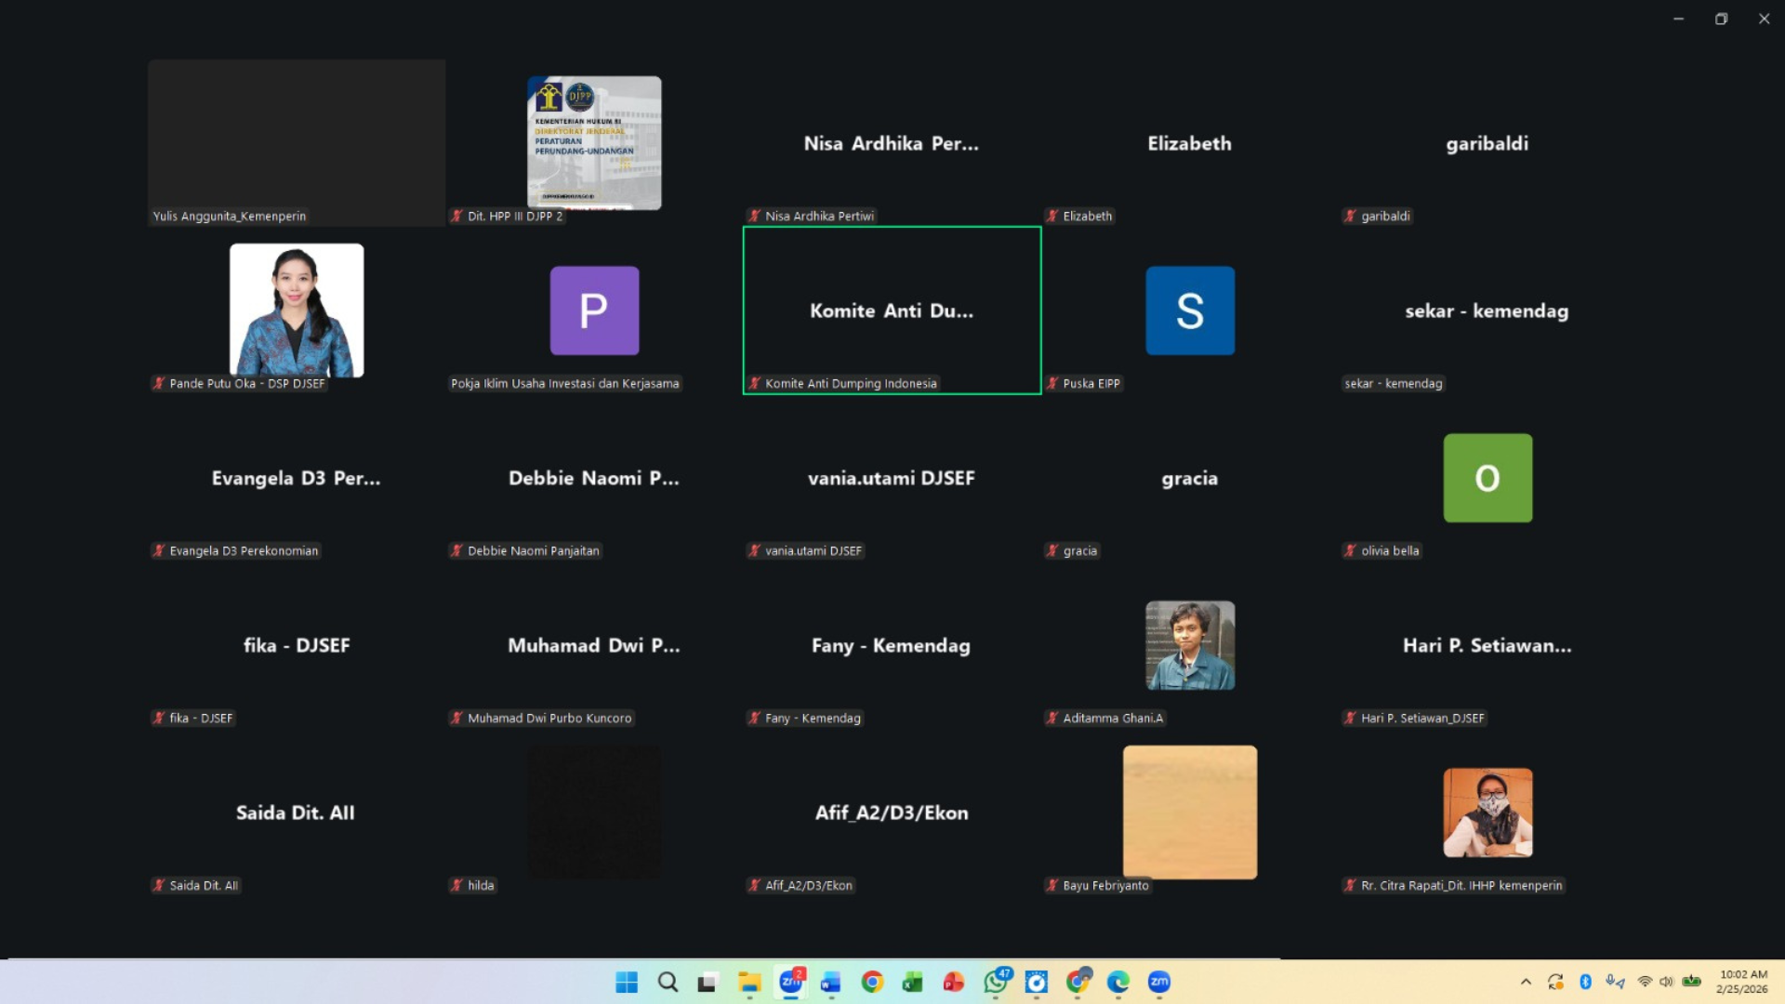Screen dimensions: 1785x1004
Task: Open Microsoft Word from taskbar
Action: [x=831, y=982]
